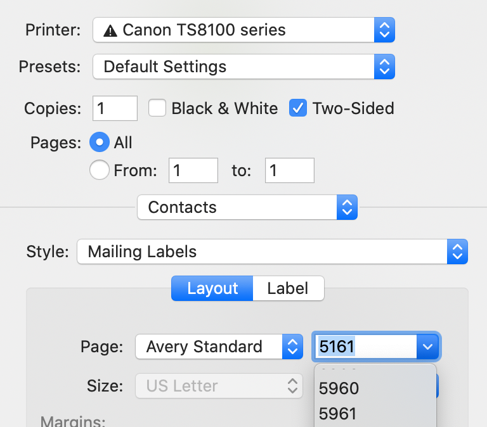Open the Style Mailing Labels dropdown
Viewport: 487px width, 427px height.
click(272, 252)
